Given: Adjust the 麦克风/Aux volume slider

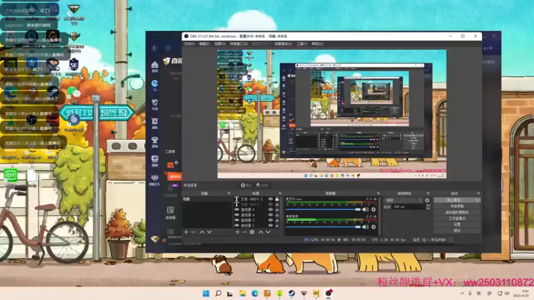Looking at the screenshot, I should pos(324,209).
